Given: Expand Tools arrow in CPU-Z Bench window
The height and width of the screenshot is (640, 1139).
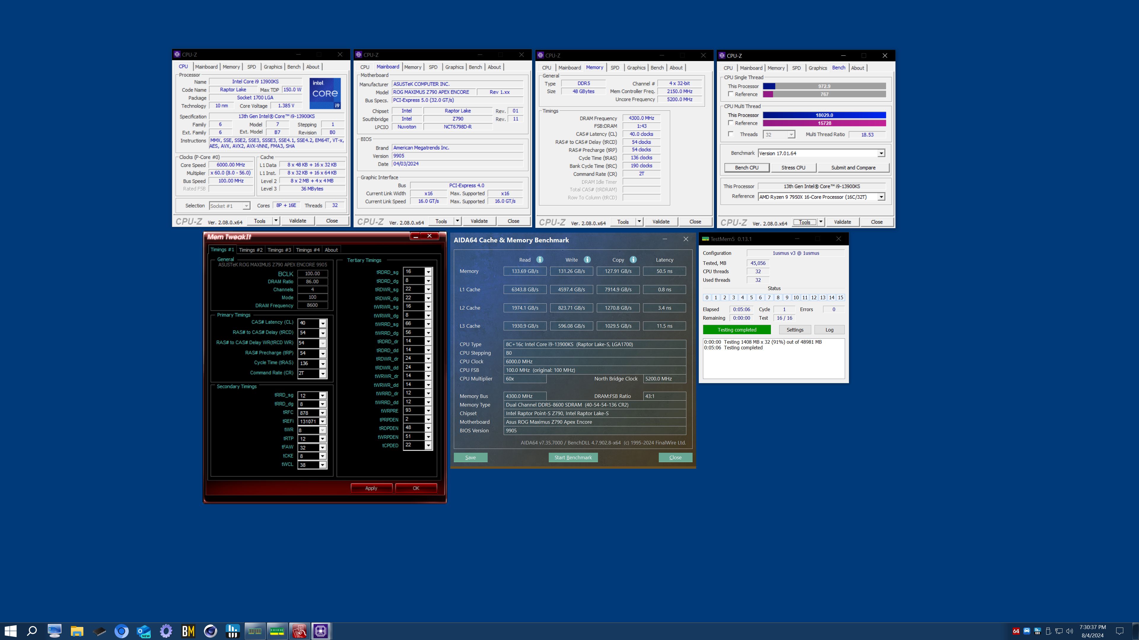Looking at the screenshot, I should tap(821, 222).
